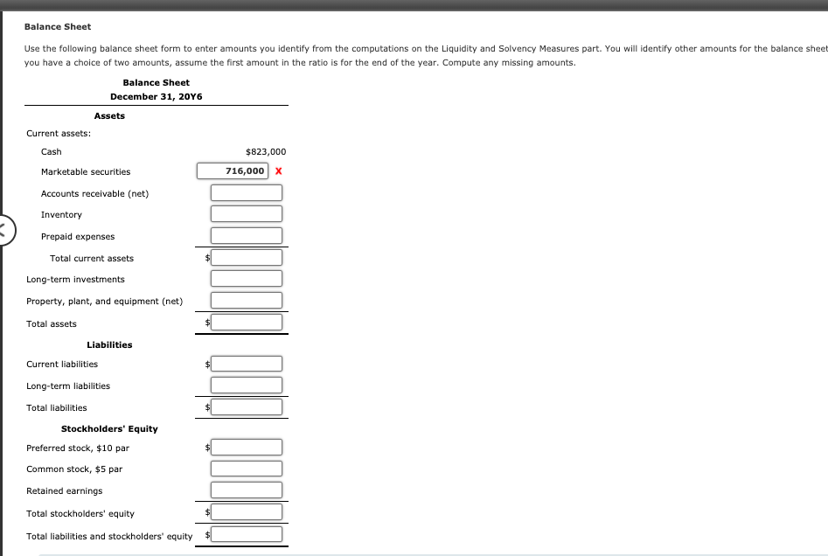828x556 pixels.
Task: Click the 'Stockholders' Equity' heading
Action: click(x=109, y=428)
